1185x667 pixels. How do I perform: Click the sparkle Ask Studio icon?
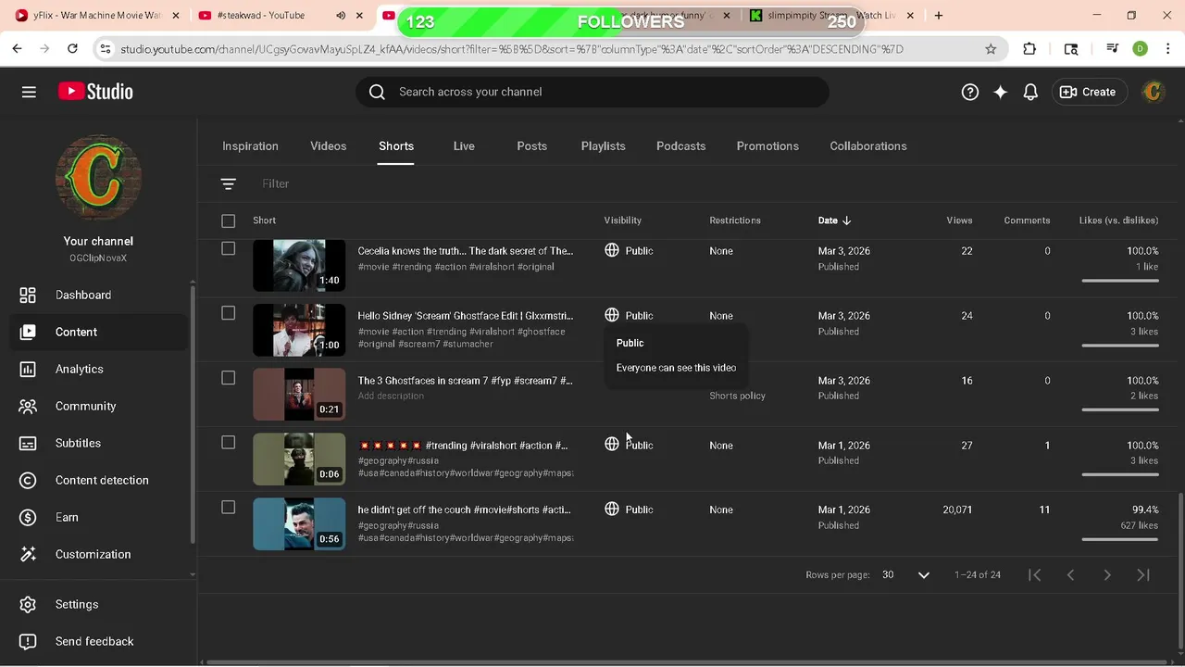[x=1000, y=92]
